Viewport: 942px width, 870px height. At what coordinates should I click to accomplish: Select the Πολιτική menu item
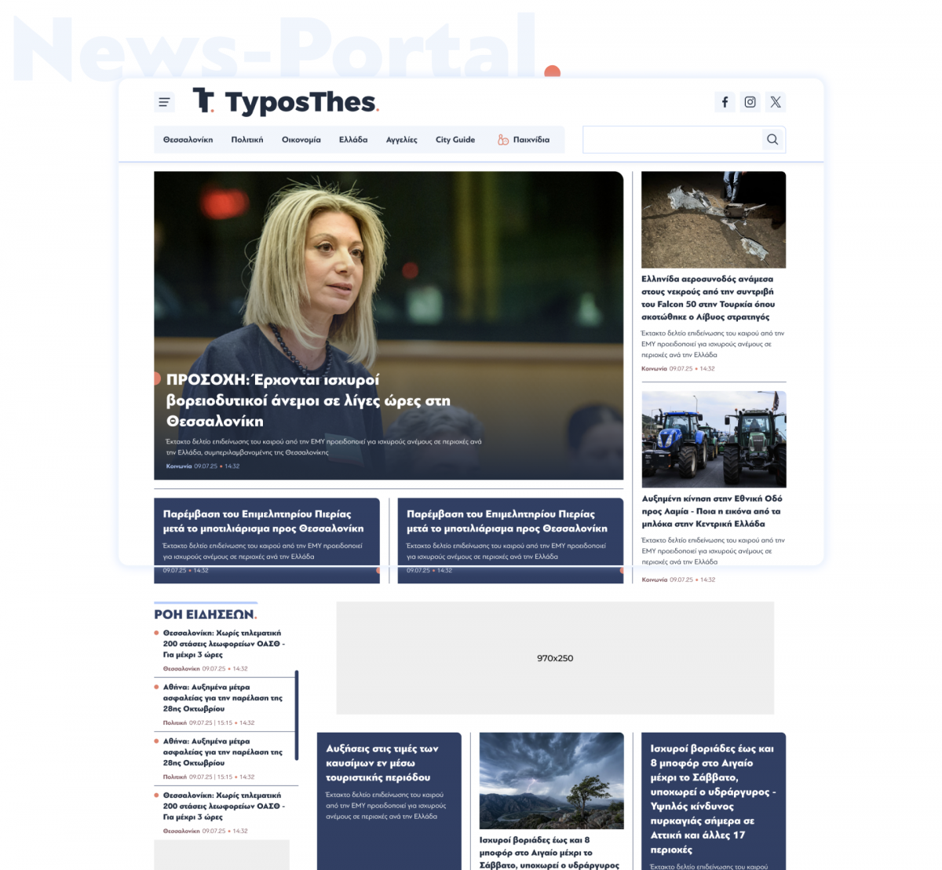[247, 140]
